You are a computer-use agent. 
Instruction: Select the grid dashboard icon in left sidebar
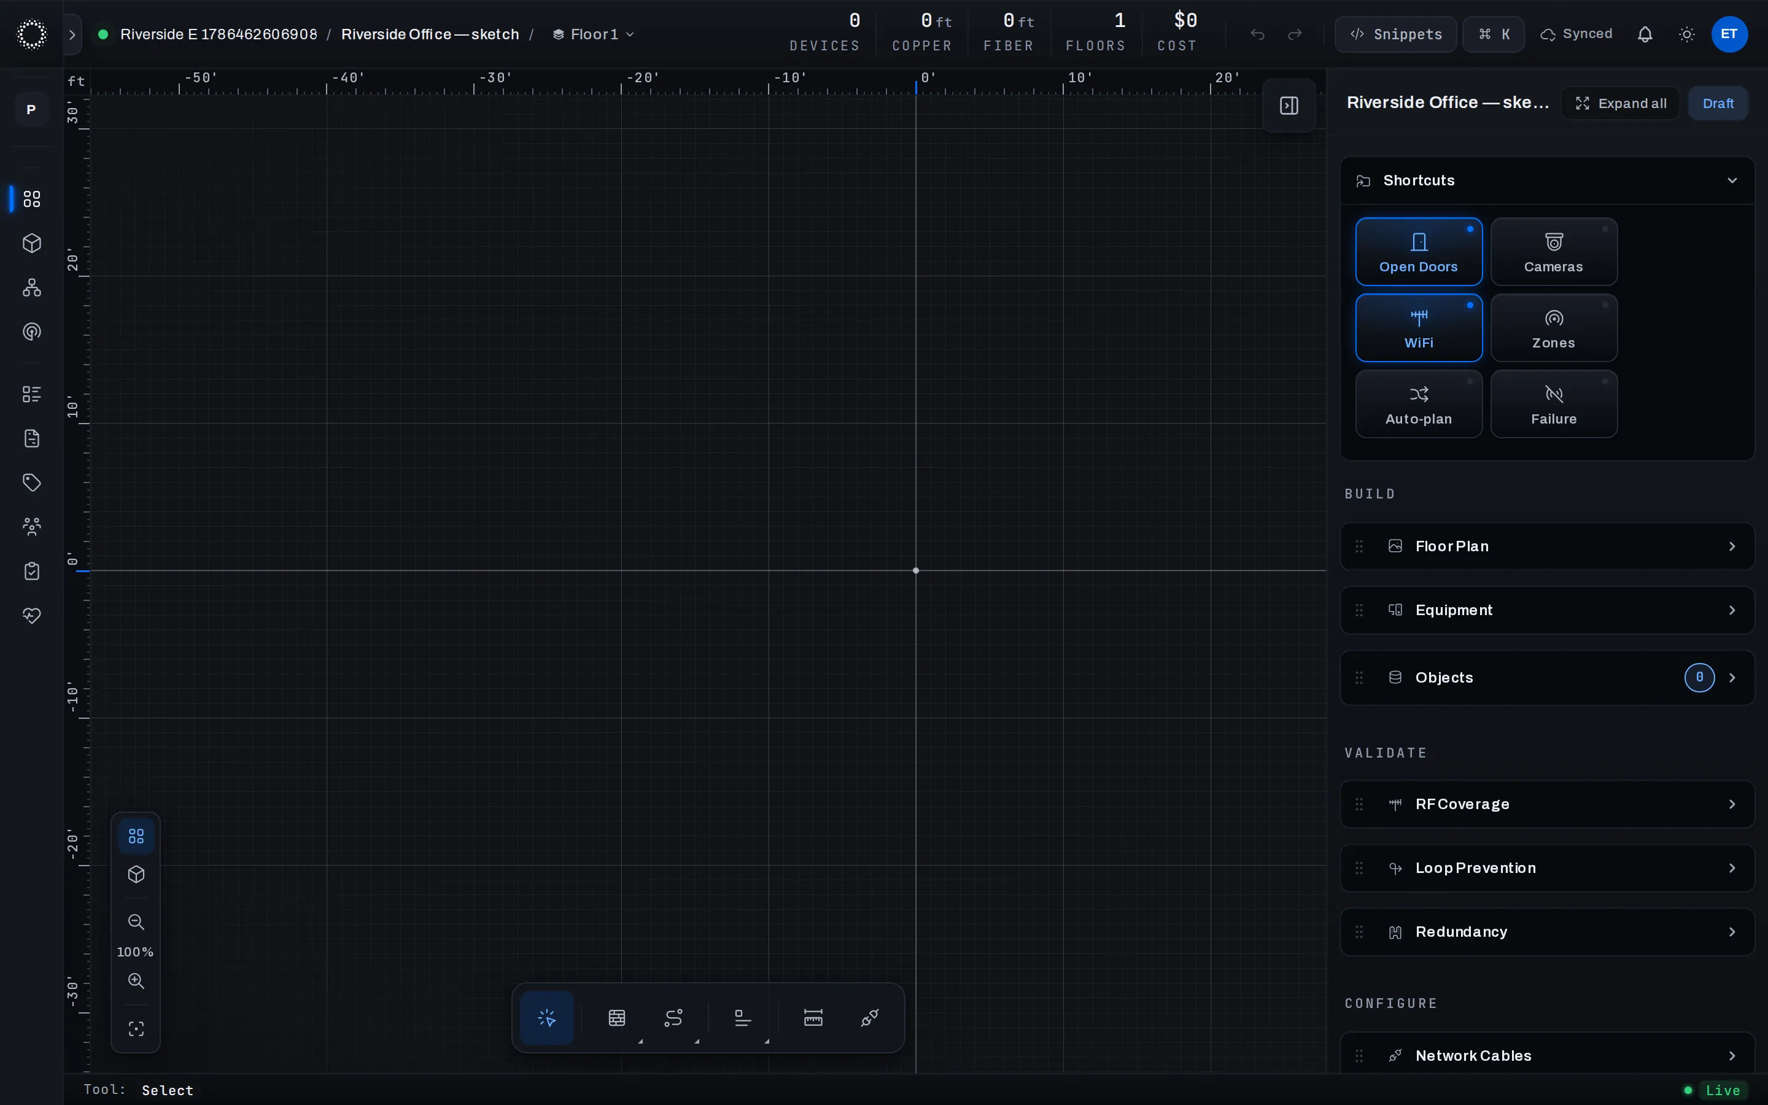click(x=31, y=199)
